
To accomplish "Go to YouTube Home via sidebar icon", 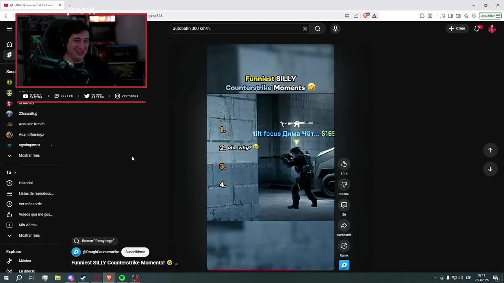I will pos(9,44).
